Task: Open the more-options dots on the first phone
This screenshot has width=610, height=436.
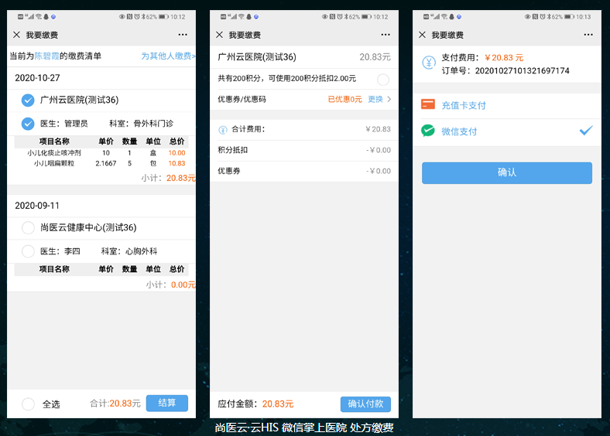Action: pos(183,35)
